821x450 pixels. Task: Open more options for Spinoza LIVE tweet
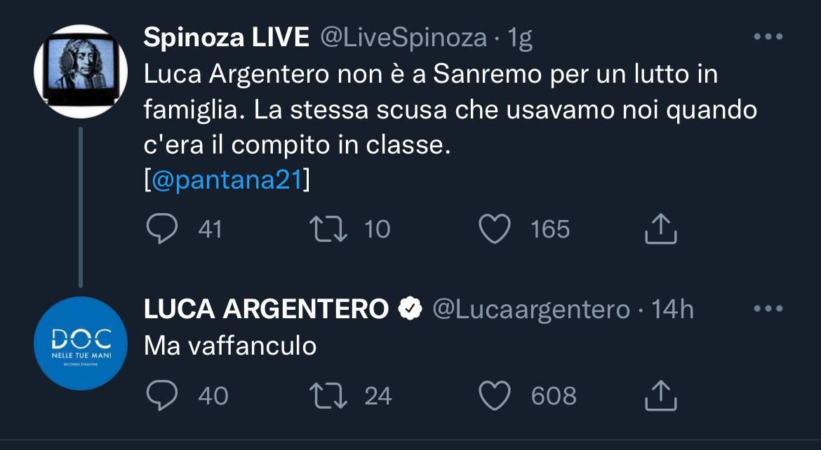(768, 37)
